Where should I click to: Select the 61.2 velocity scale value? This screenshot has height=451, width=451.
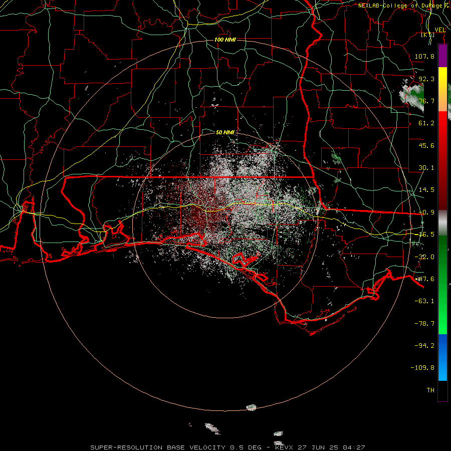tap(426, 123)
